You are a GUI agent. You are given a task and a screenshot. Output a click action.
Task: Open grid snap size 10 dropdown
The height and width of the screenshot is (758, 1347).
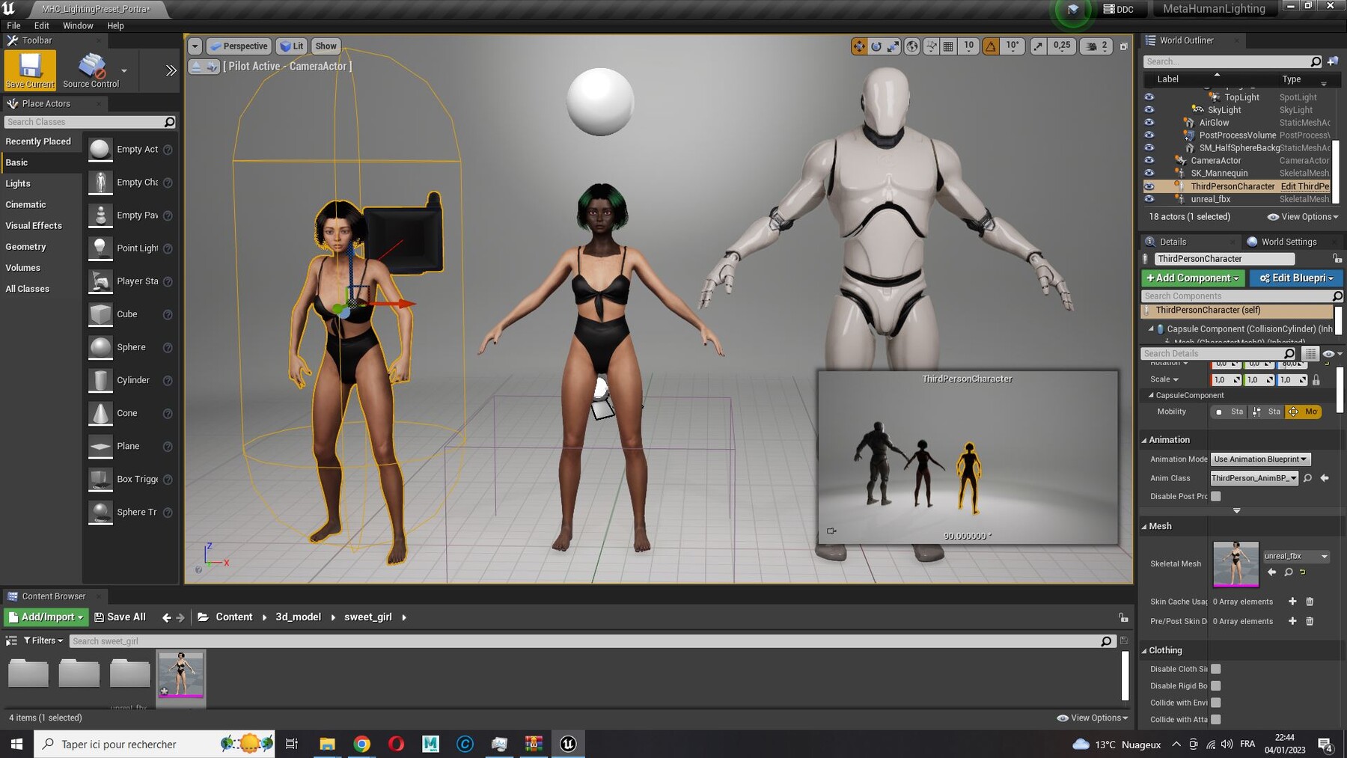[x=968, y=46]
